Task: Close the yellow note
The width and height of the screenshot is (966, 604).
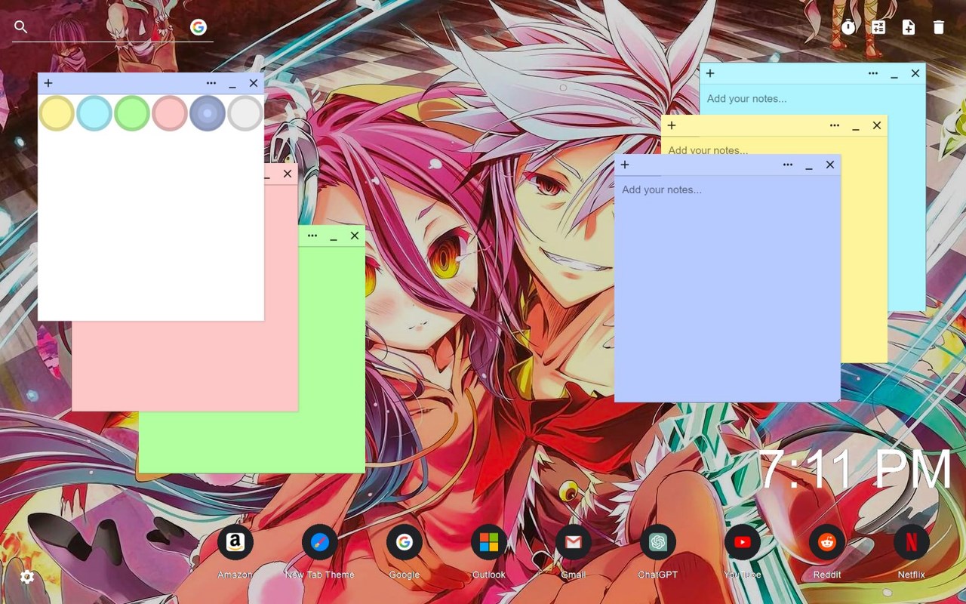Action: tap(877, 125)
